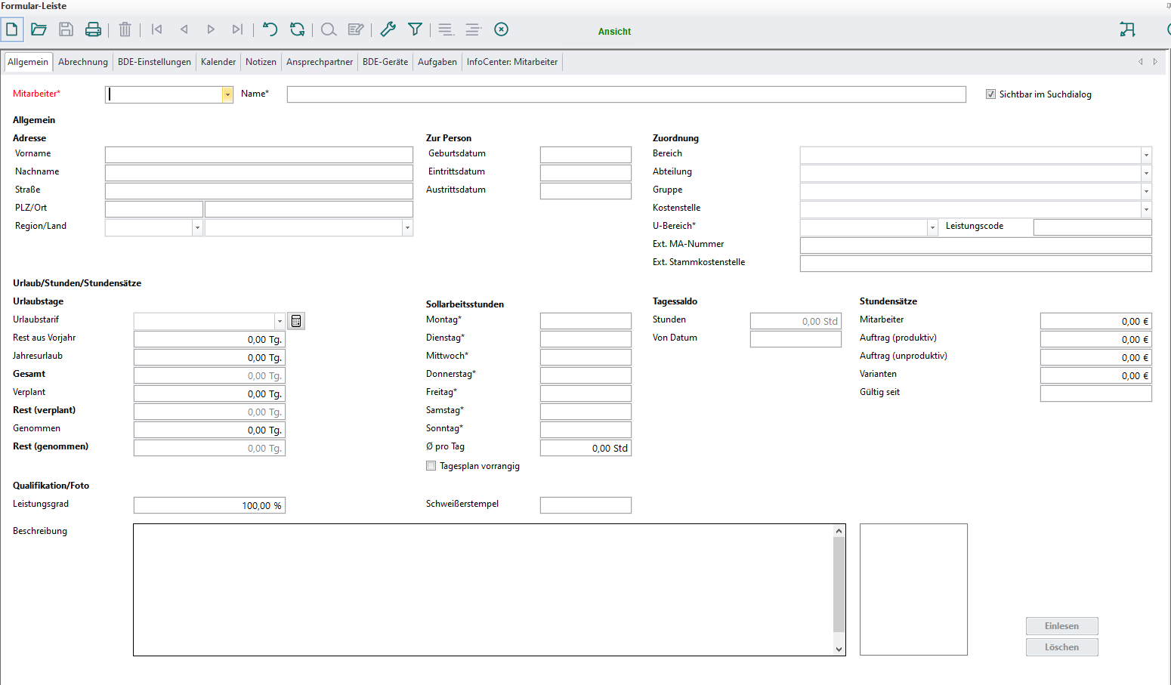The width and height of the screenshot is (1171, 685).
Task: Open the Bereich dropdown list
Action: pos(1146,155)
